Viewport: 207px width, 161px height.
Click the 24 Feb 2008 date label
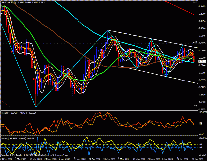pos(7,159)
